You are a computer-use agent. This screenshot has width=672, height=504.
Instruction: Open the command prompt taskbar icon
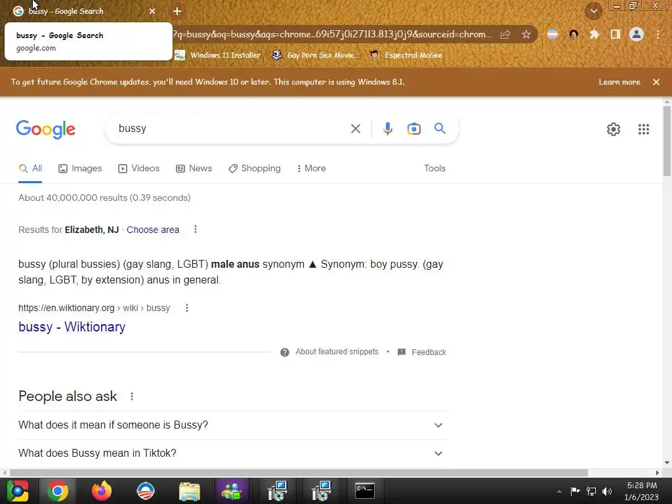[x=365, y=491]
